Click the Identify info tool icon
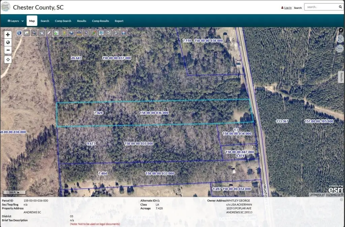The width and height of the screenshot is (345, 227). [x=19, y=33]
